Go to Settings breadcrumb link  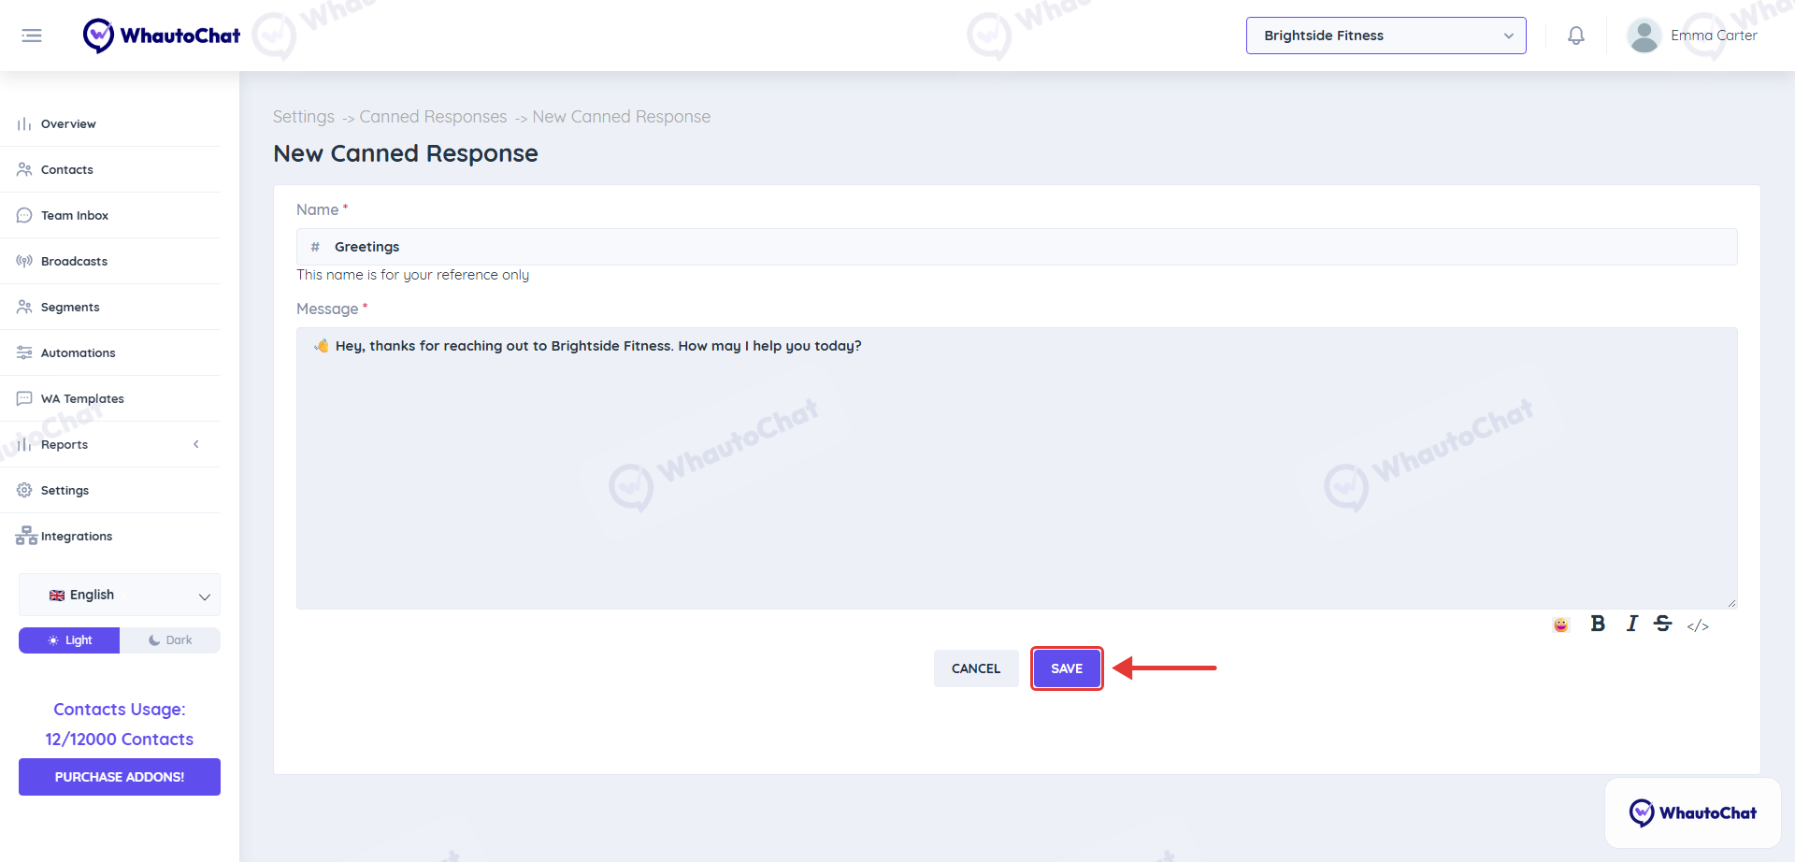pos(304,117)
